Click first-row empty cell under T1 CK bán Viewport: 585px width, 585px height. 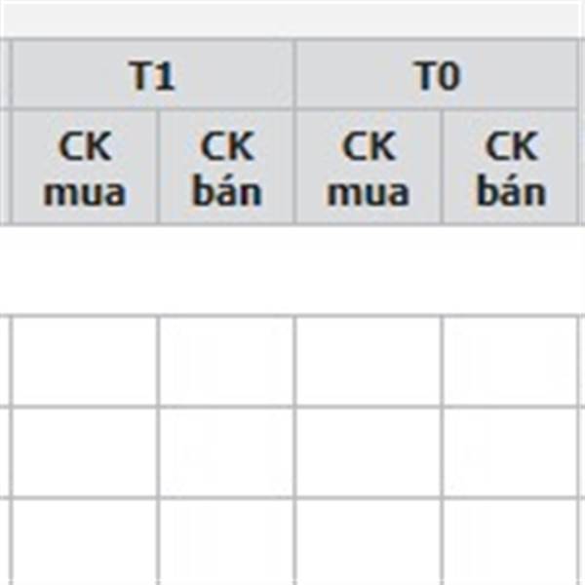click(226, 361)
